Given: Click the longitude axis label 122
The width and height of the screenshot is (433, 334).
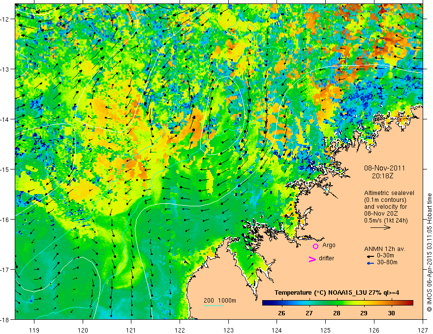Looking at the screenshot, I should click(180, 330).
